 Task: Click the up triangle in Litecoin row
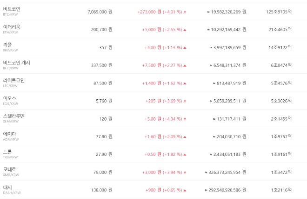[x=185, y=83]
